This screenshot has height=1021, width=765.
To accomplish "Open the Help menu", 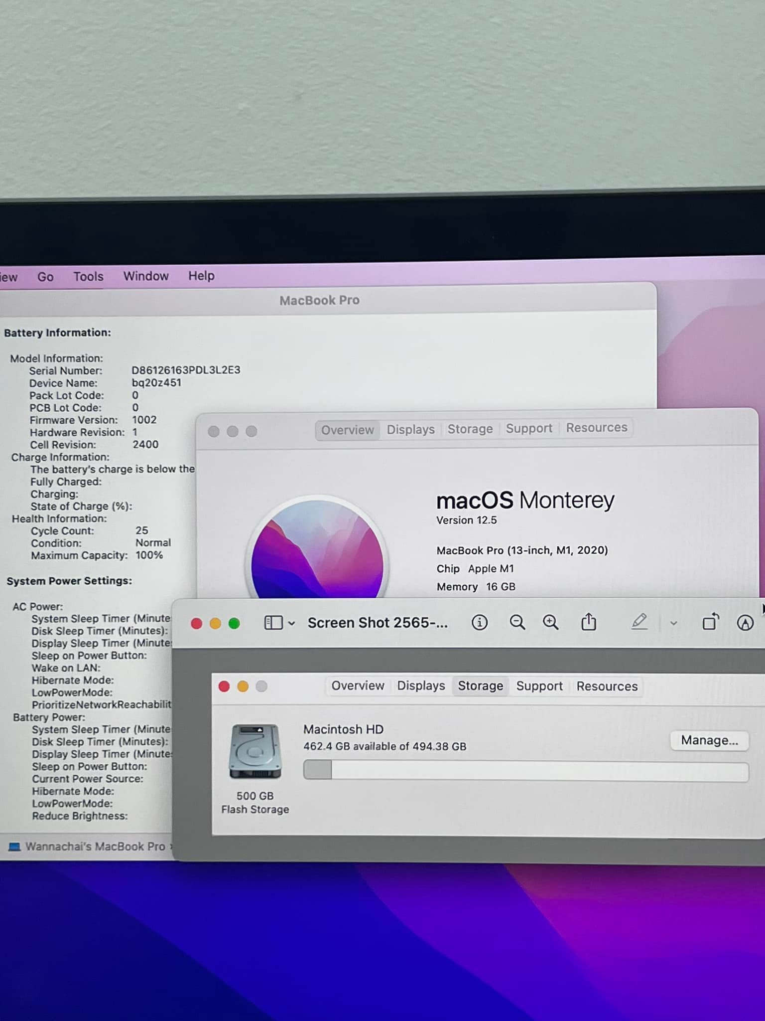I will click(201, 276).
